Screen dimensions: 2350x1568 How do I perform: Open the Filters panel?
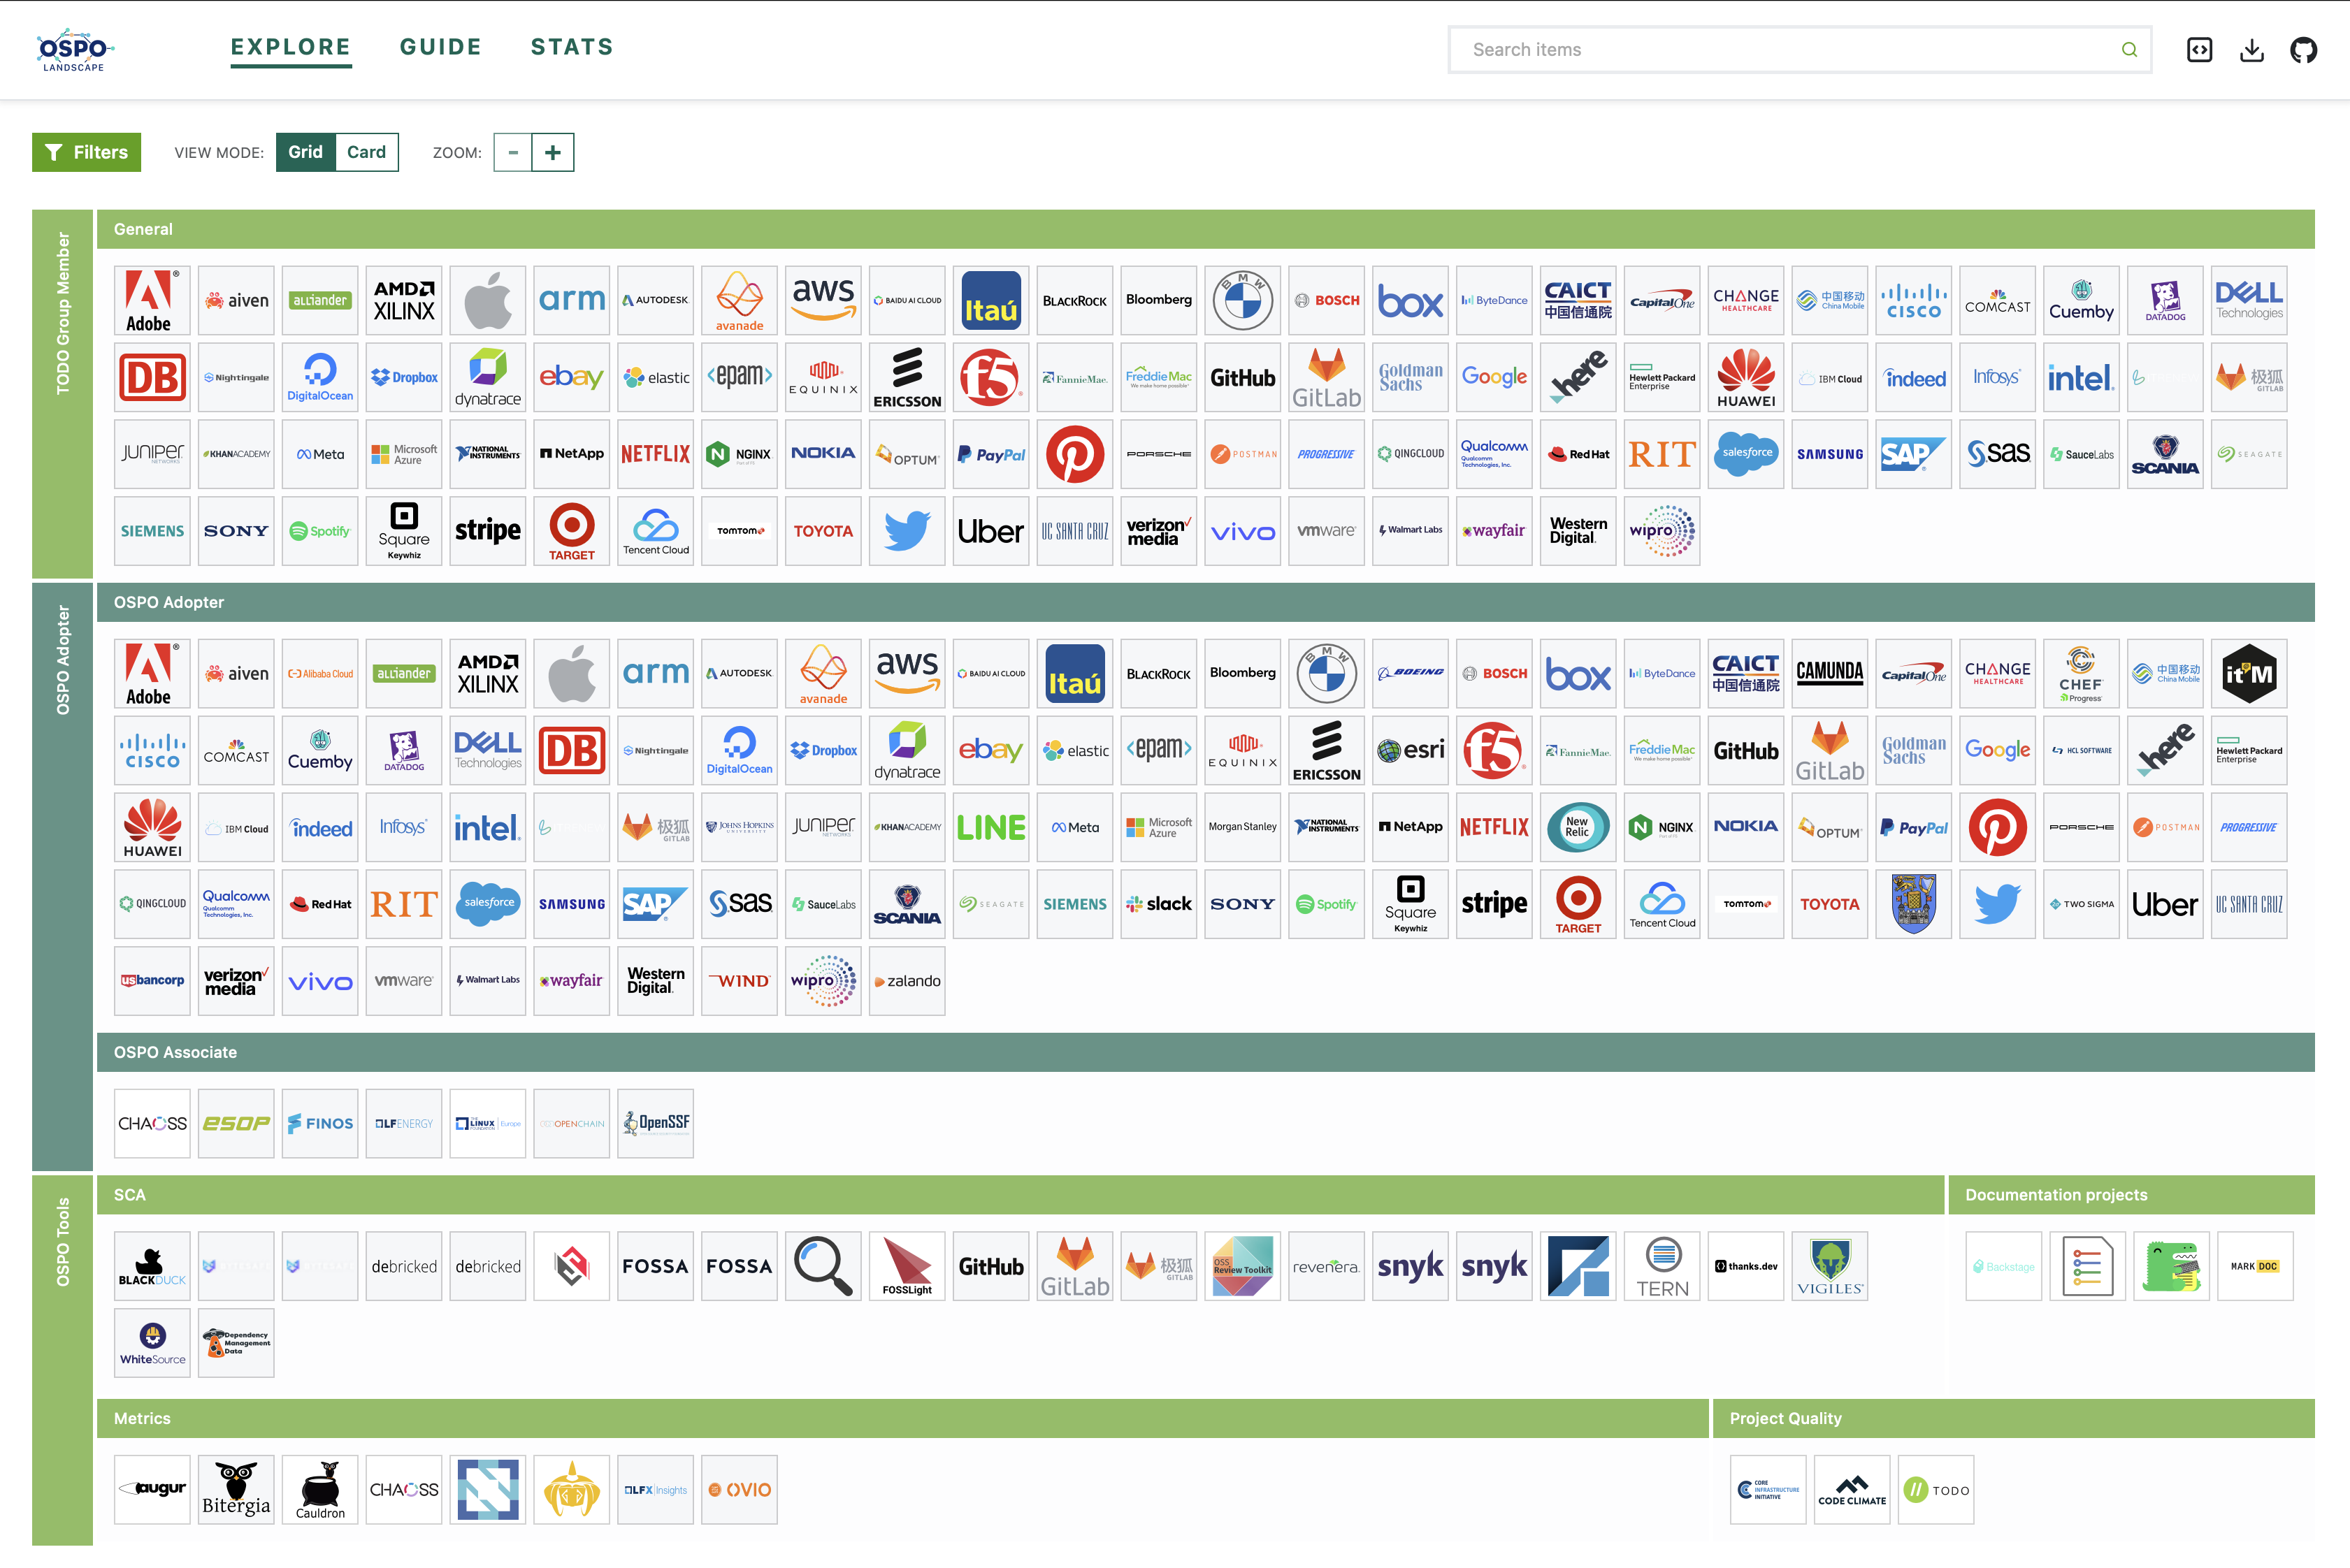click(x=87, y=152)
